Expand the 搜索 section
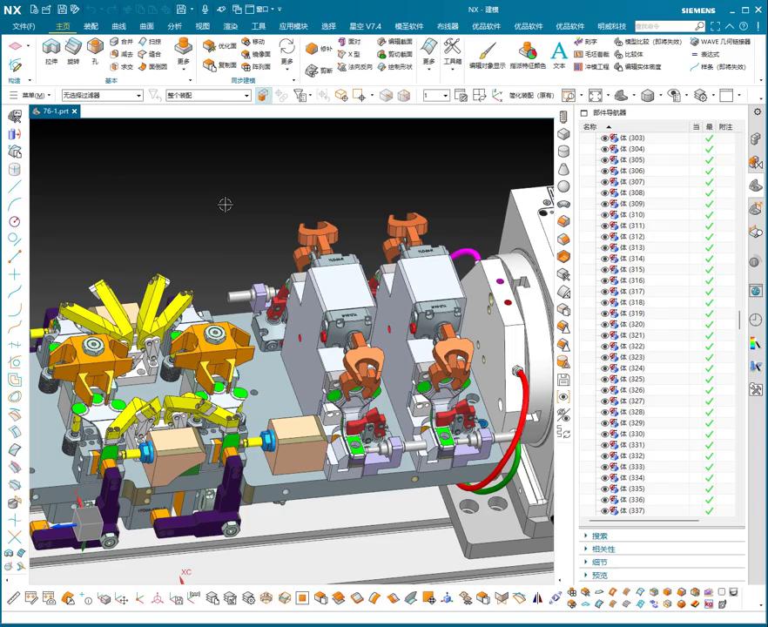Viewport: 768px width, 627px height. pos(599,536)
